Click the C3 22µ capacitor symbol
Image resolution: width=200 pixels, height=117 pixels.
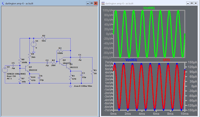point(81,75)
